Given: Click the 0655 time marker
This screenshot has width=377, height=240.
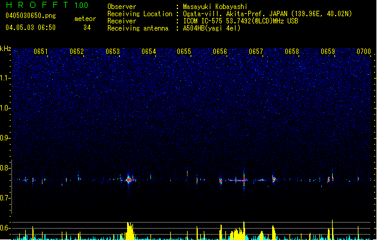Looking at the screenshot, I should pos(184,52).
